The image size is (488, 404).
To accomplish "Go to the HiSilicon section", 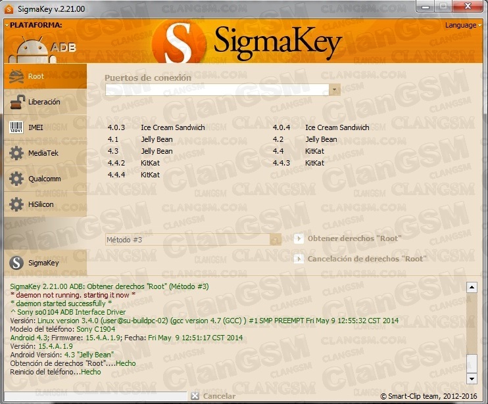I will [x=45, y=204].
